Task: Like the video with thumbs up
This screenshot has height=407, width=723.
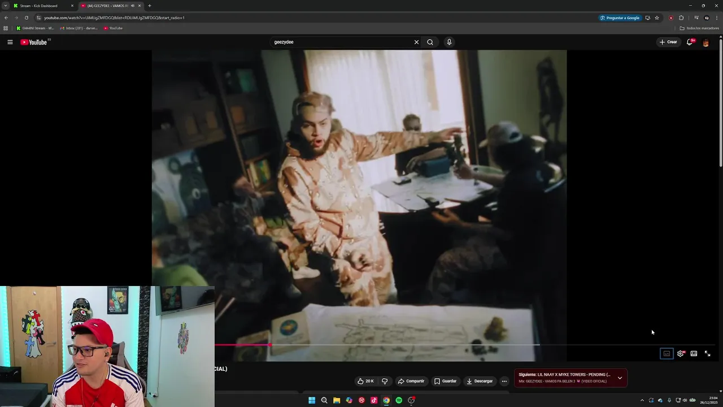Action: (365, 381)
